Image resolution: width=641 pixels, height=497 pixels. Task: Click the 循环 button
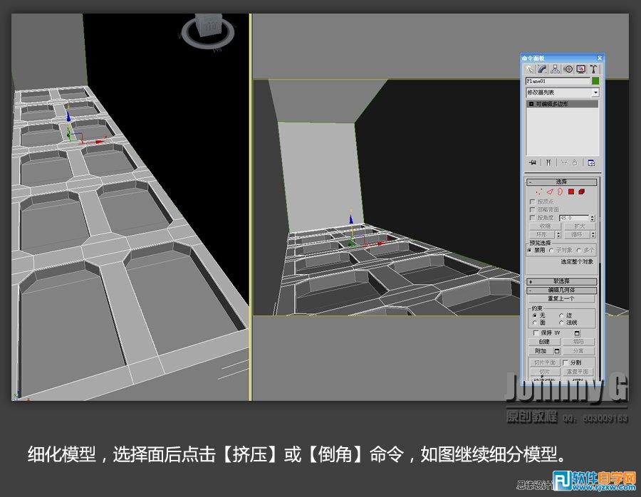pos(576,234)
